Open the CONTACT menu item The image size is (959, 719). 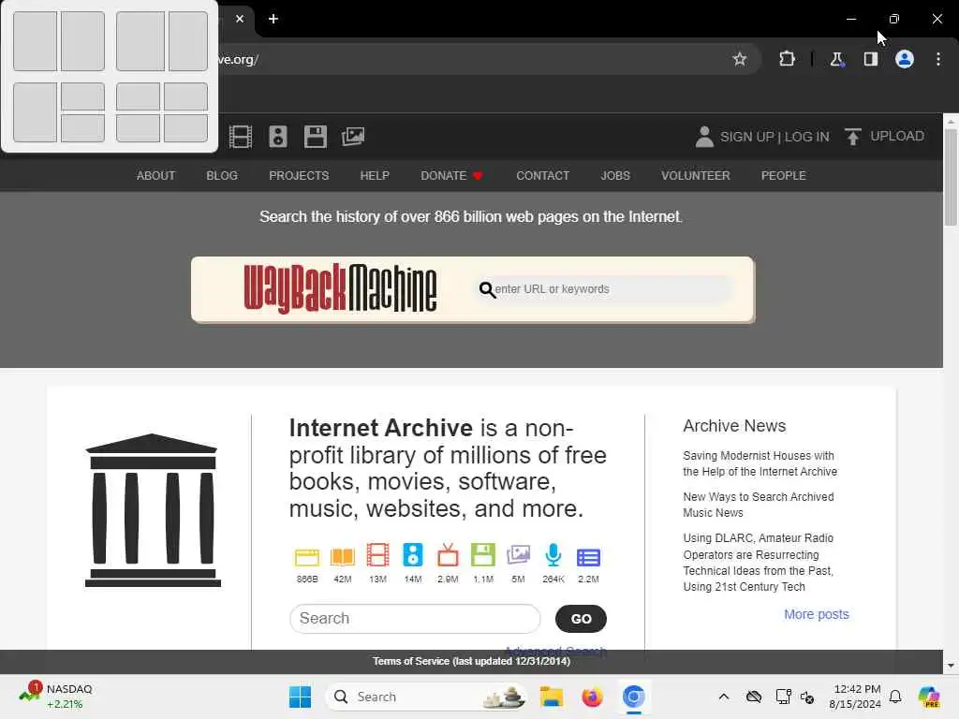tap(542, 175)
